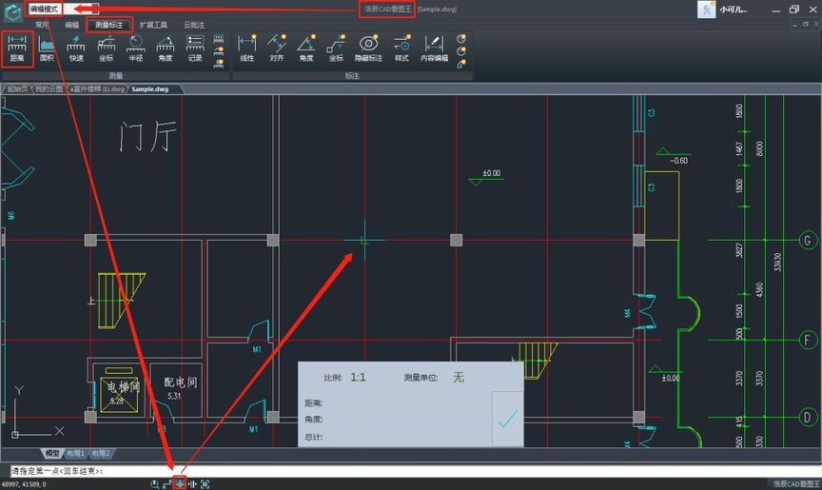The width and height of the screenshot is (822, 490).
Task: Select the 面积 area measurement tool
Action: [47, 48]
